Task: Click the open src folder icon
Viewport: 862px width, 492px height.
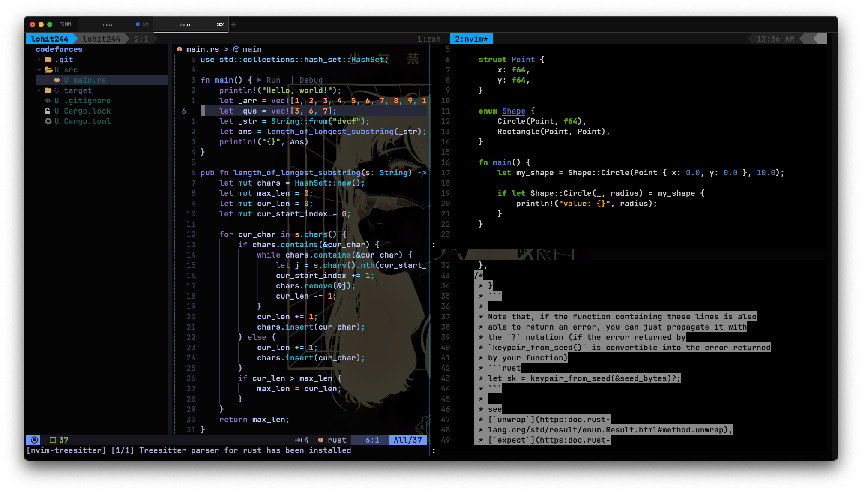Action: click(x=49, y=70)
